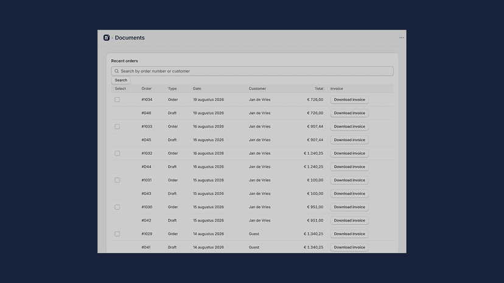504x283 pixels.
Task: Download invoice for order #1033
Action: click(349, 127)
